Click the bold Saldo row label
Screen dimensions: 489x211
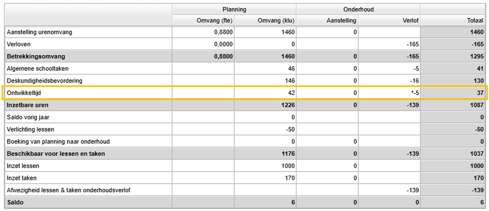[15, 202]
